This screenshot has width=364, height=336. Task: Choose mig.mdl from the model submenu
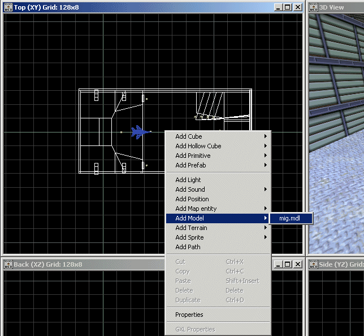click(x=289, y=218)
